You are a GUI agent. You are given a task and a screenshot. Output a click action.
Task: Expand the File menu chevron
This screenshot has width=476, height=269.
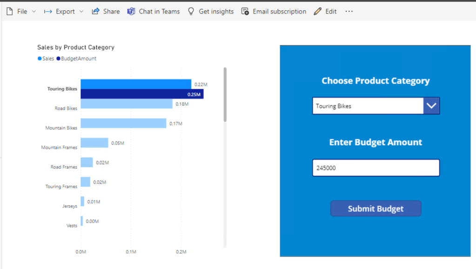(x=34, y=12)
